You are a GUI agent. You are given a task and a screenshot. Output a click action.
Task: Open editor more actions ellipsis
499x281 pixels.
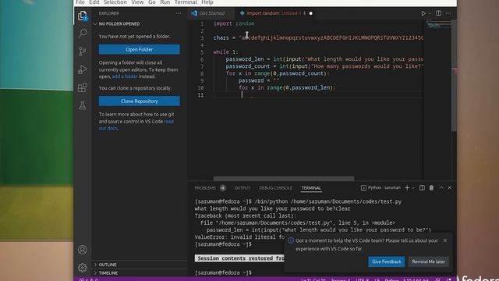coord(448,13)
